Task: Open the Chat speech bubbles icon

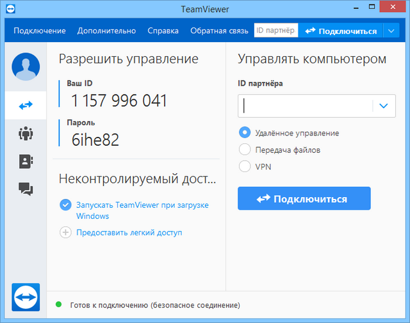Action: 26,189
